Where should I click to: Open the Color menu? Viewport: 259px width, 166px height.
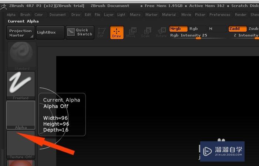tap(39, 15)
